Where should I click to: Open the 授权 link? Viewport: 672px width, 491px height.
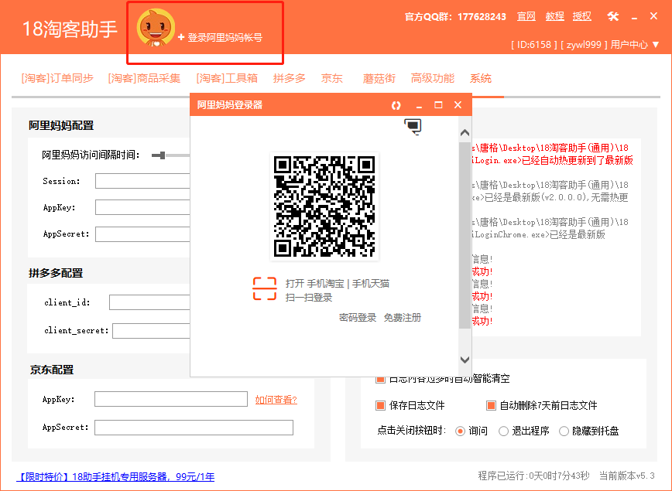582,17
